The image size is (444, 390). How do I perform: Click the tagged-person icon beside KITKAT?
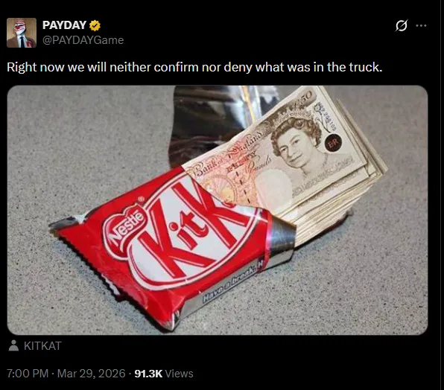(x=13, y=345)
